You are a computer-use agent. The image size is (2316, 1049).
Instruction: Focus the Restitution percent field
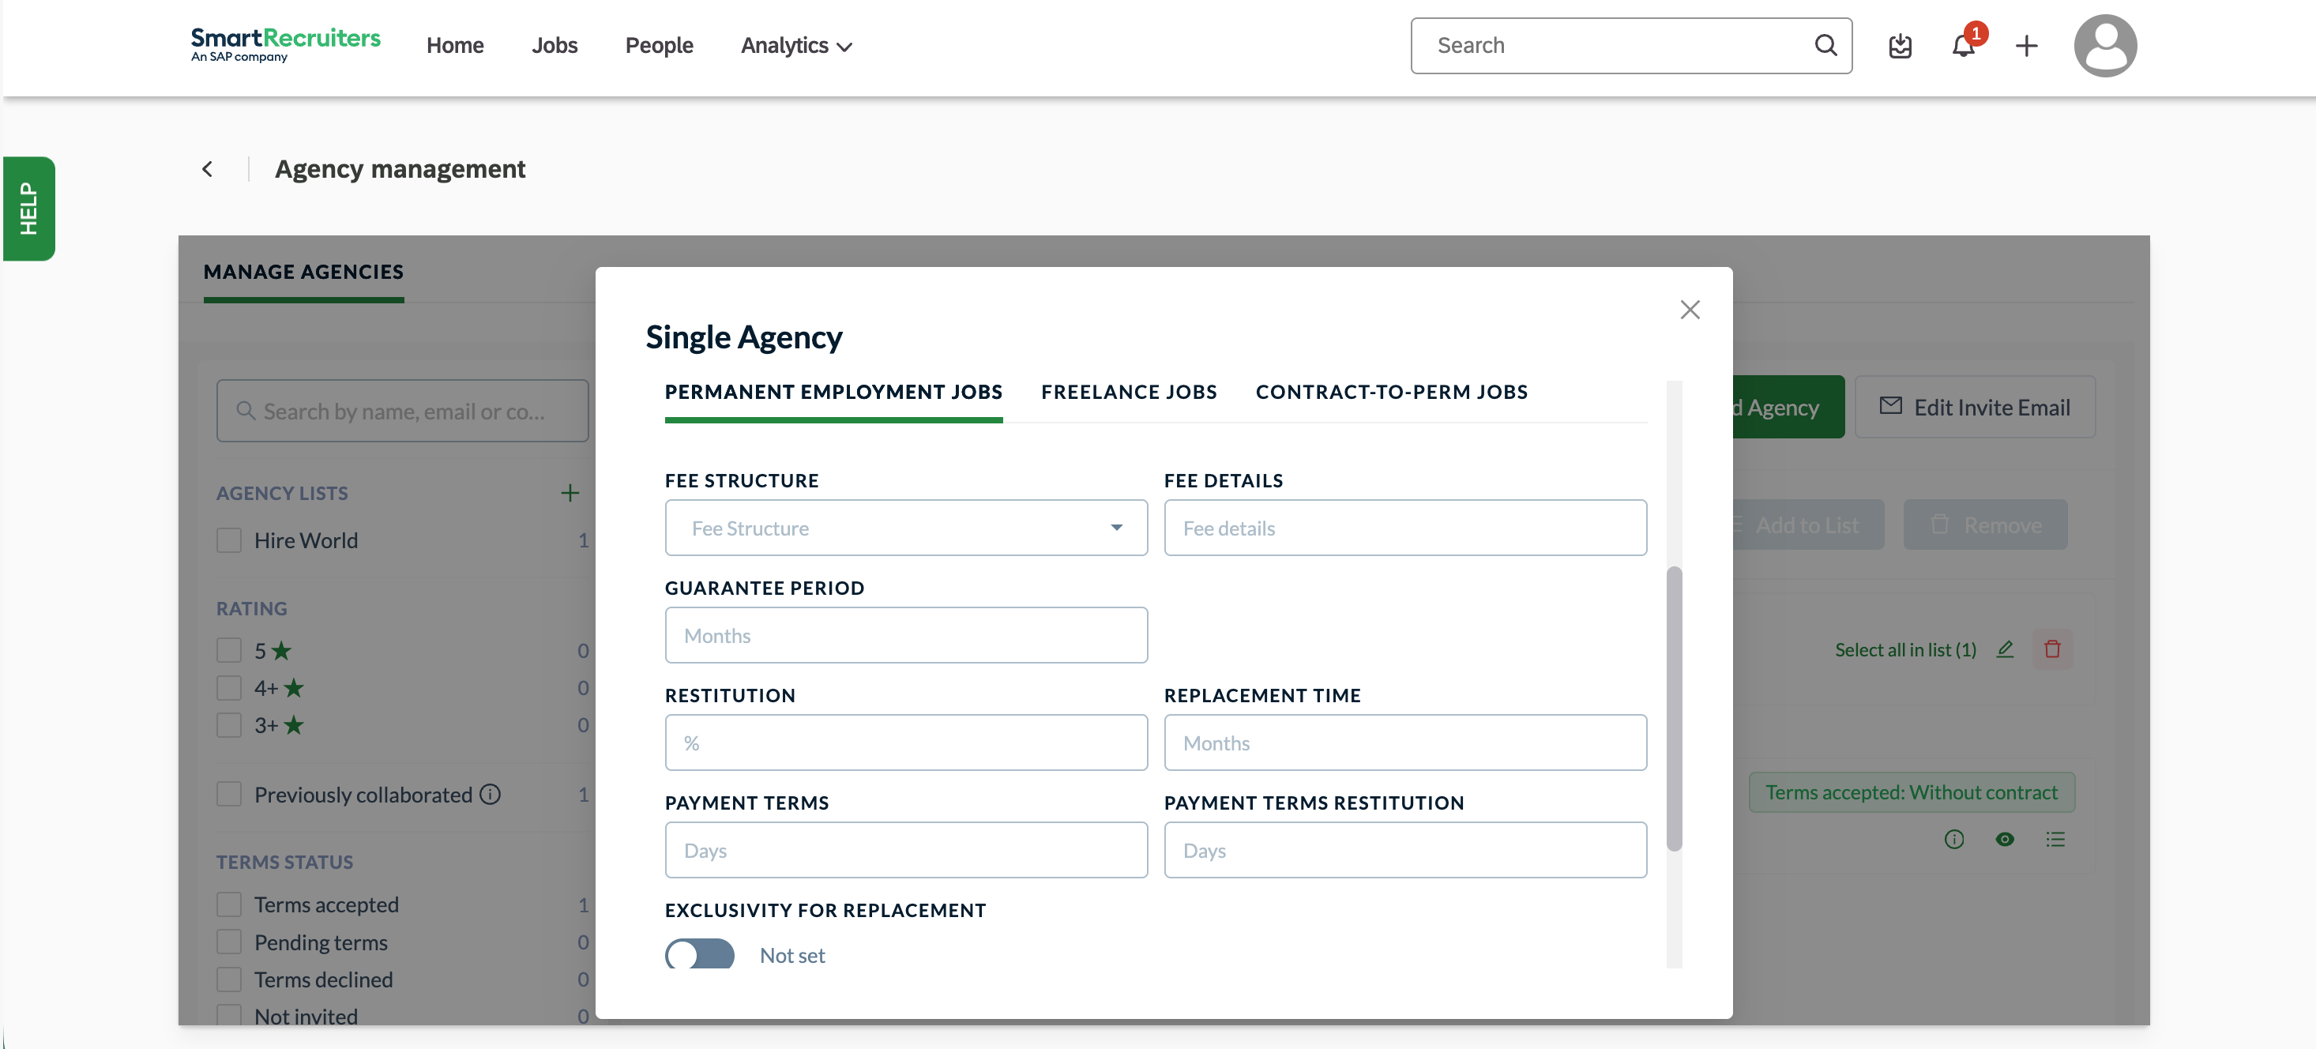(x=905, y=743)
